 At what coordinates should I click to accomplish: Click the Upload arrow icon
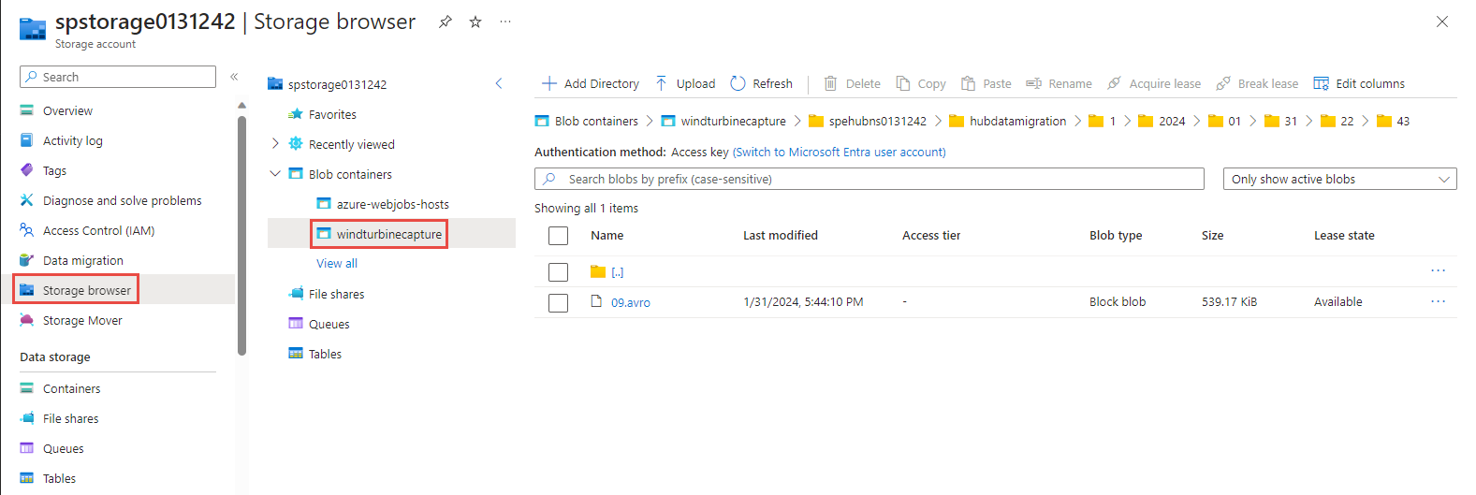coord(661,83)
